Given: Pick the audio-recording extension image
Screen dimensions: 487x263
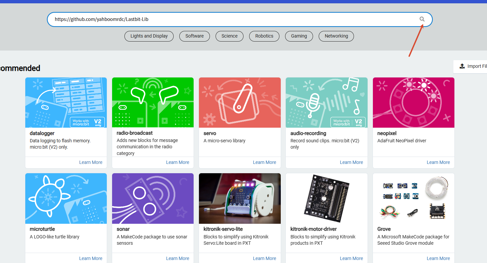Looking at the screenshot, I should coord(327,102).
